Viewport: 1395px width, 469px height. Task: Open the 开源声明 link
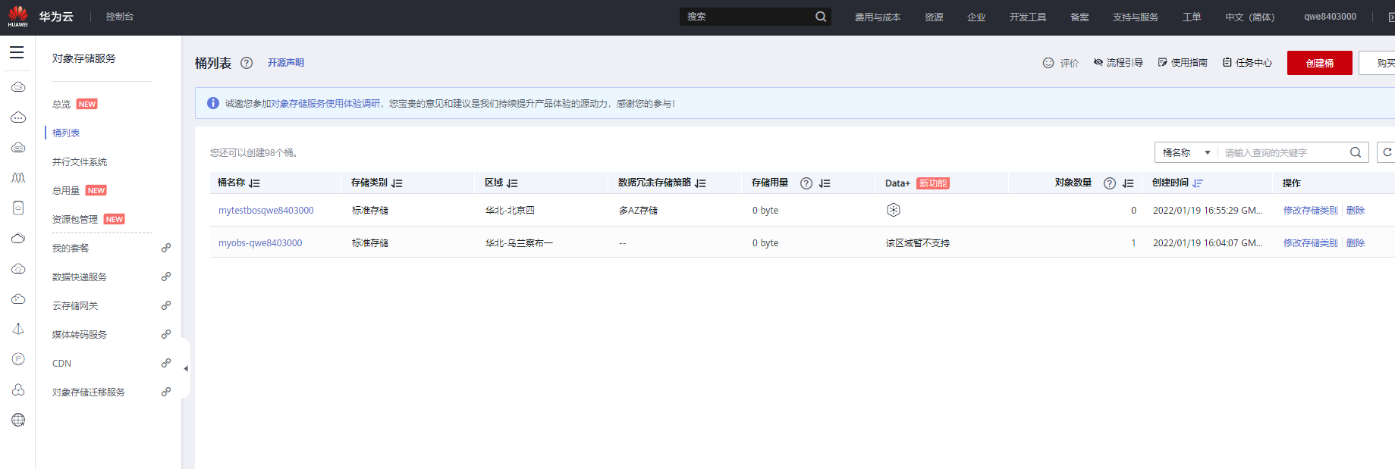(x=286, y=63)
